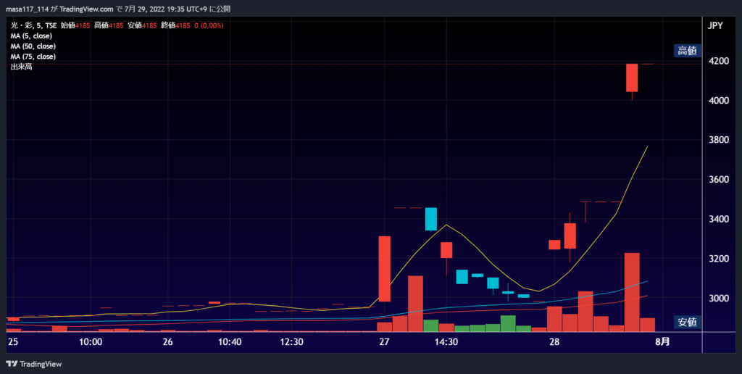Viewport: 742px width, 374px height.
Task: Click the 12:30 time axis label
Action: click(291, 342)
